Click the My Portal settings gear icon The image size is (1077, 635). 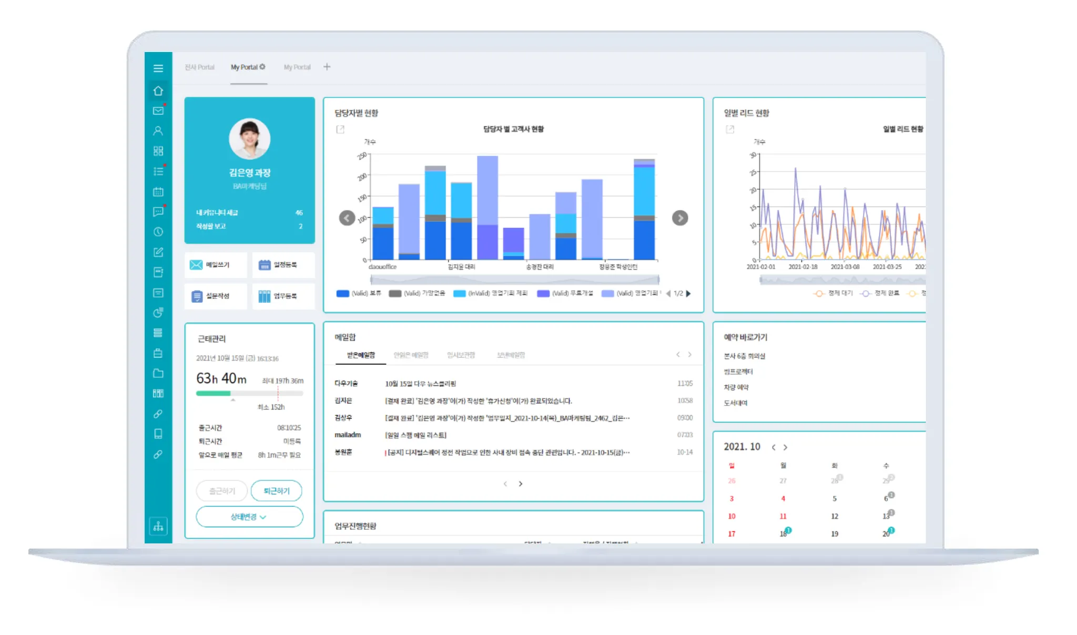point(262,67)
